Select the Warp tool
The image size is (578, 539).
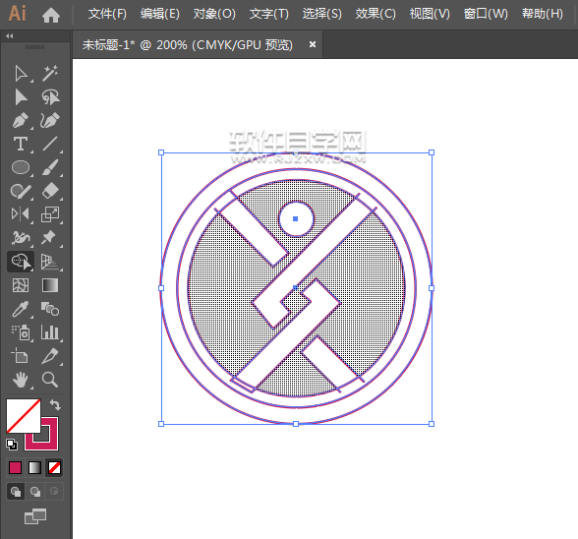click(21, 238)
